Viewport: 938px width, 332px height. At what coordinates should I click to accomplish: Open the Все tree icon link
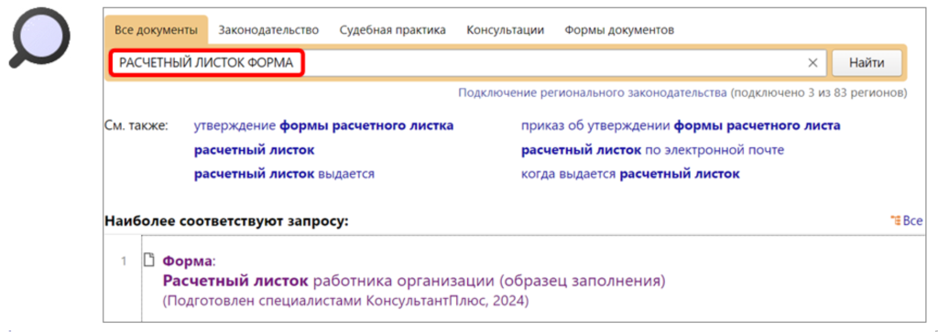(x=907, y=221)
